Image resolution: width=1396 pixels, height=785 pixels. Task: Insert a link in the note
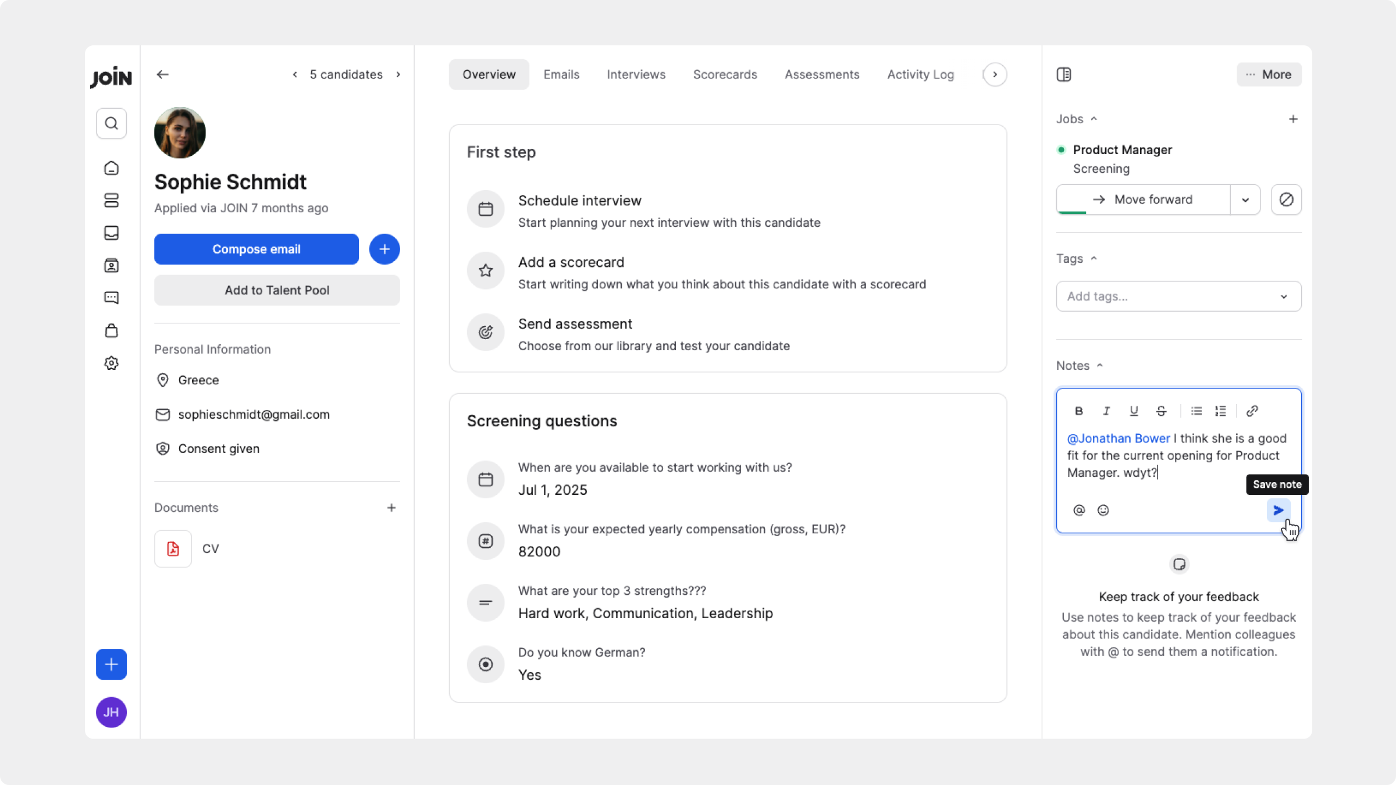(1252, 411)
